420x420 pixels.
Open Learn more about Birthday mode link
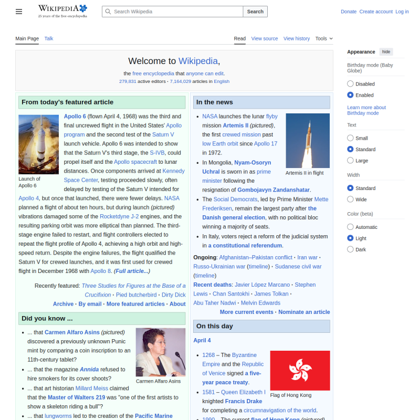(366, 110)
